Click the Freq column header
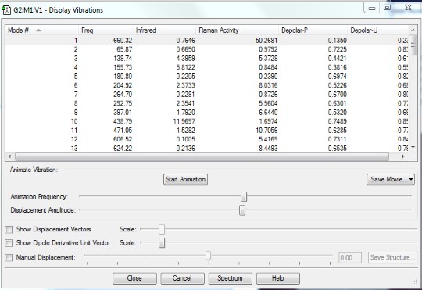Viewport: 422px width, 290px height. [x=105, y=30]
